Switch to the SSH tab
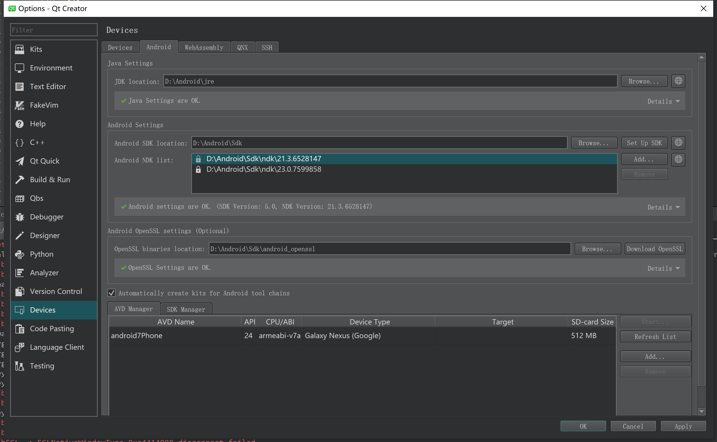The image size is (717, 442). (x=267, y=47)
